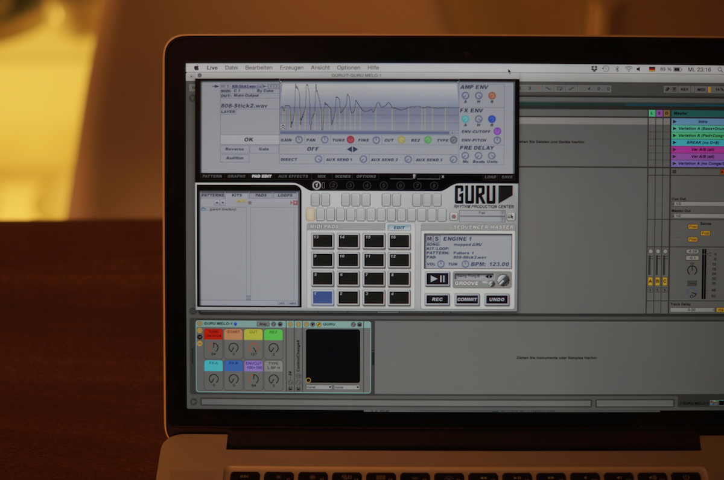Screen dimensions: 724x480
Task: Switch to the AUX EFFECTS tab in GURU
Action: tap(293, 176)
